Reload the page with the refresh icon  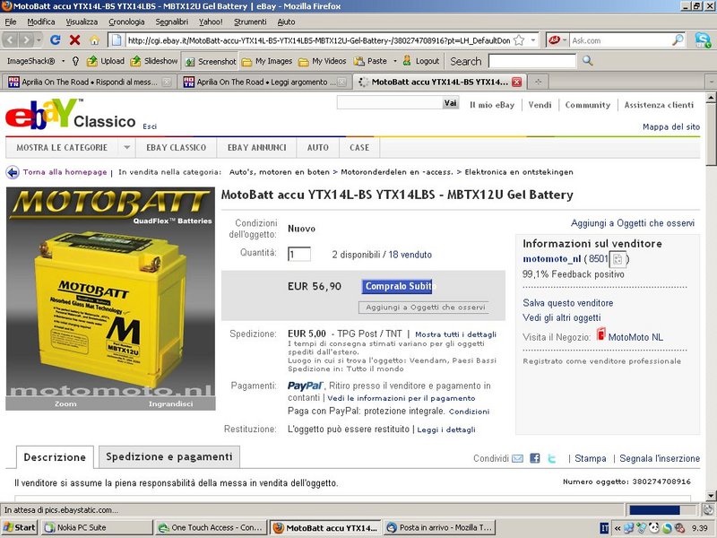(x=56, y=40)
